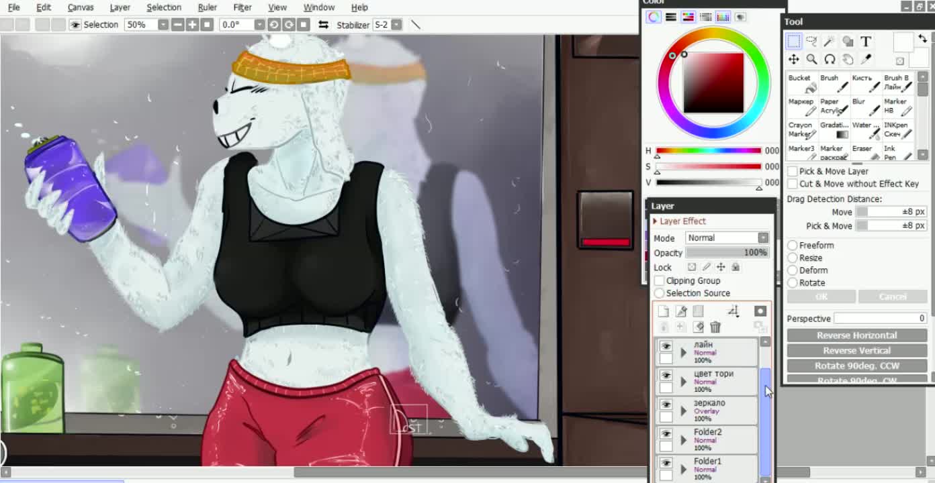Click the zoom out minus button
935x483 pixels.
(x=177, y=25)
